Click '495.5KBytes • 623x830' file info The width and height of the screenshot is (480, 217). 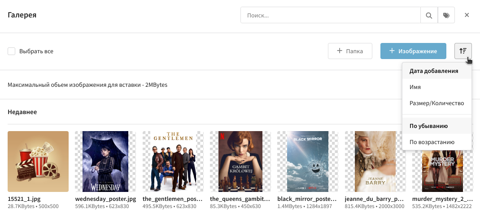pyautogui.click(x=169, y=206)
